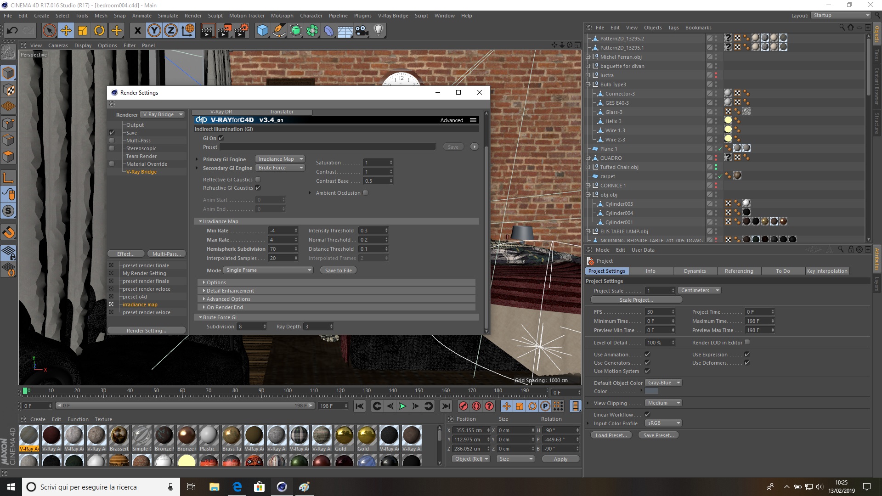The height and width of the screenshot is (496, 882).
Task: Go to end of animation
Action: coord(446,406)
